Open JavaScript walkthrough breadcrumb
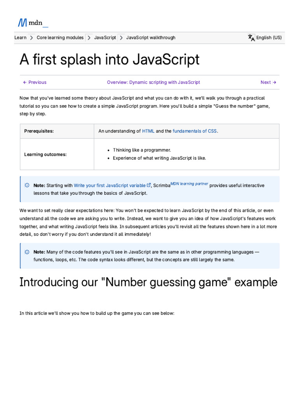299x399 pixels. (151, 37)
